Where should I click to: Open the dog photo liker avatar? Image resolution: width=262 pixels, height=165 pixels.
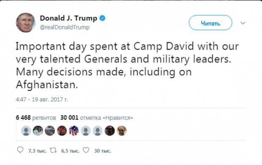tap(122, 131)
